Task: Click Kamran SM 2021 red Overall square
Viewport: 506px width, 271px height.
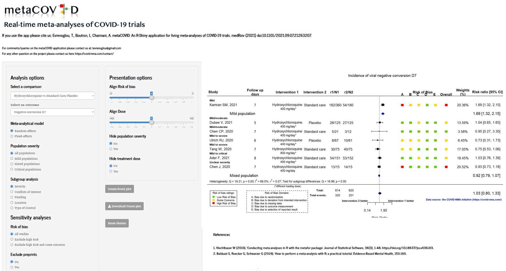Action: tap(446, 105)
